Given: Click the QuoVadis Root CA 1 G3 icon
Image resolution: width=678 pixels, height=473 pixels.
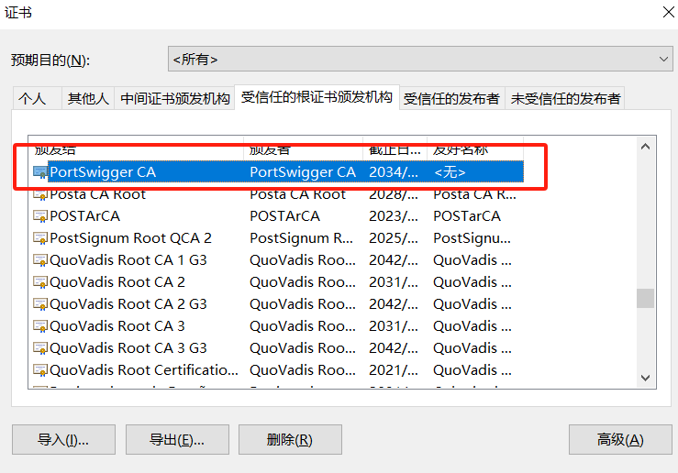Looking at the screenshot, I should click(40, 260).
